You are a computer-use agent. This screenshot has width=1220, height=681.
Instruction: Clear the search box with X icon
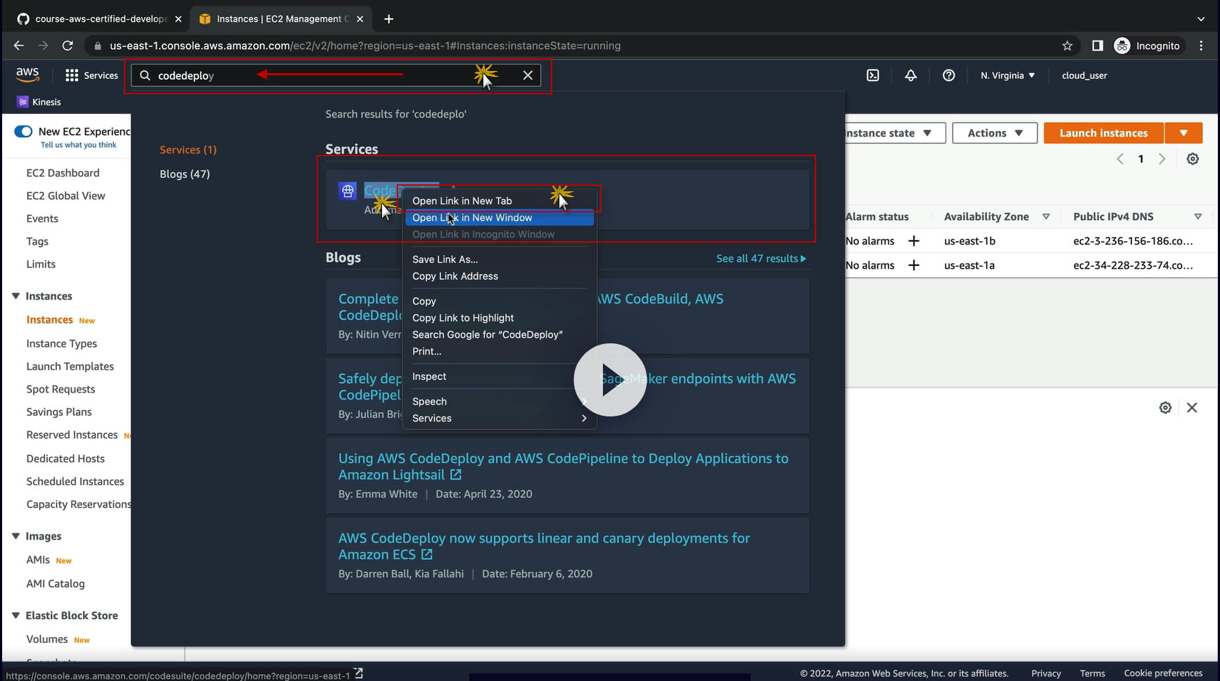coord(528,75)
